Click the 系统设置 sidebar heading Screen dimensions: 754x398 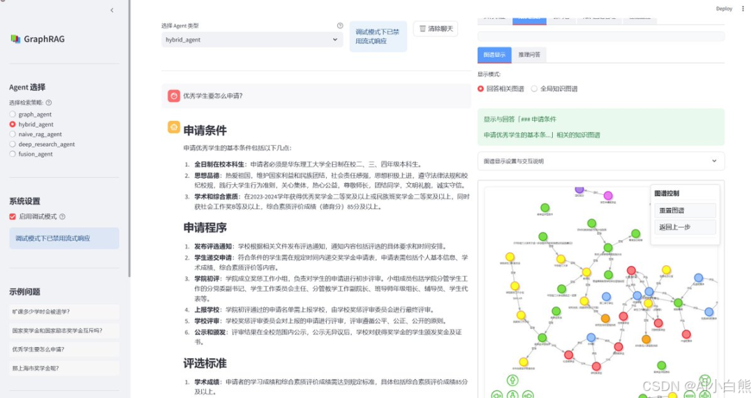coord(24,201)
